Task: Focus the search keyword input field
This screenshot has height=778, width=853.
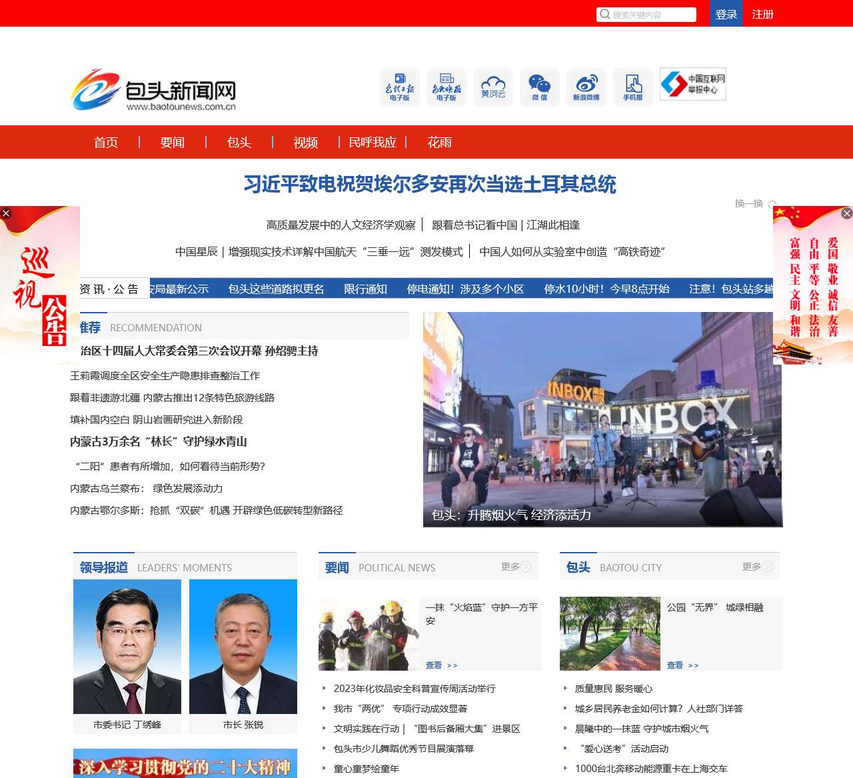Action: (x=646, y=15)
